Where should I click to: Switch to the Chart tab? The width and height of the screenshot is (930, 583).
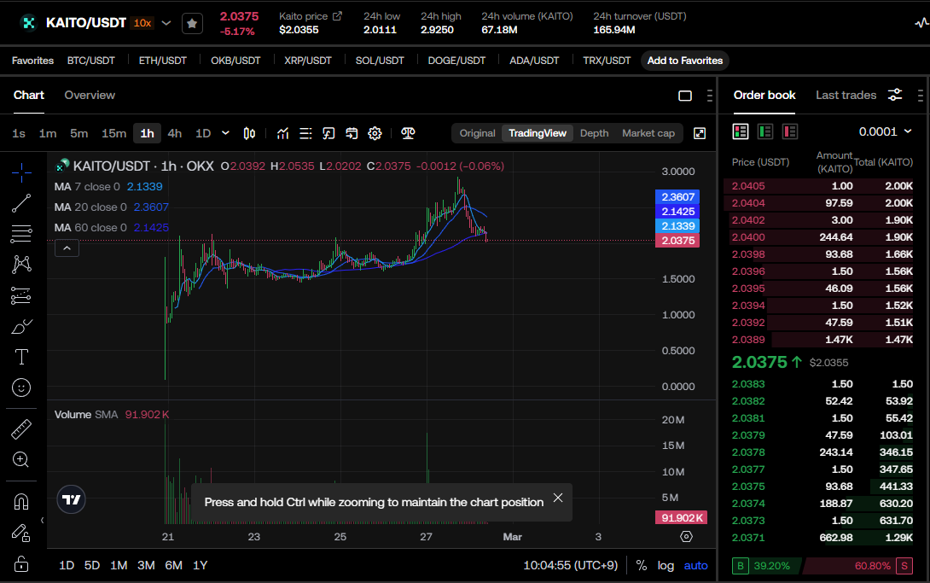(28, 95)
